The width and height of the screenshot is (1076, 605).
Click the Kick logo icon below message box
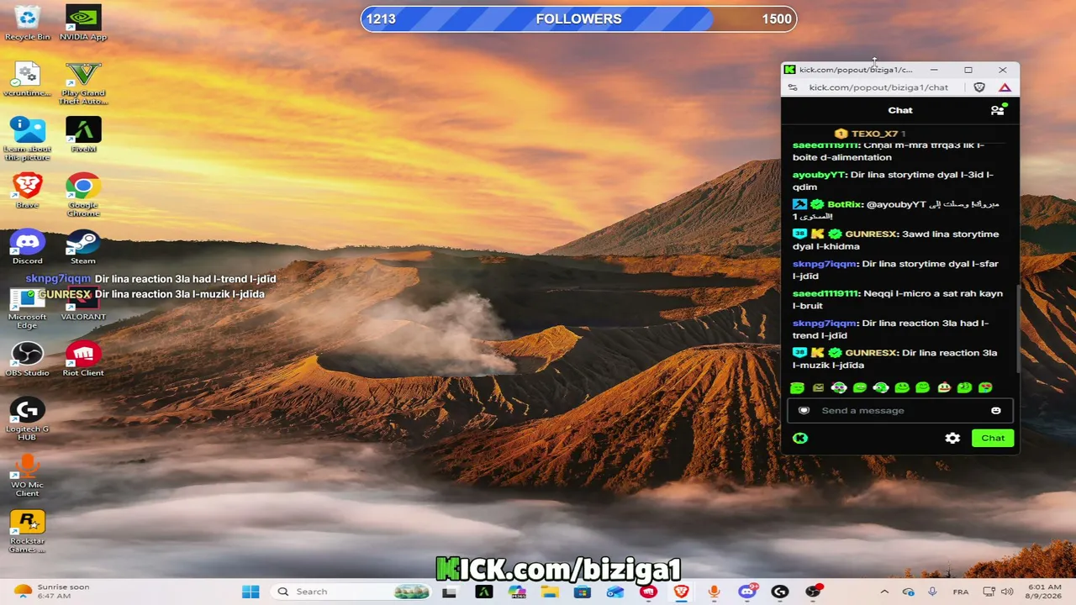(800, 438)
